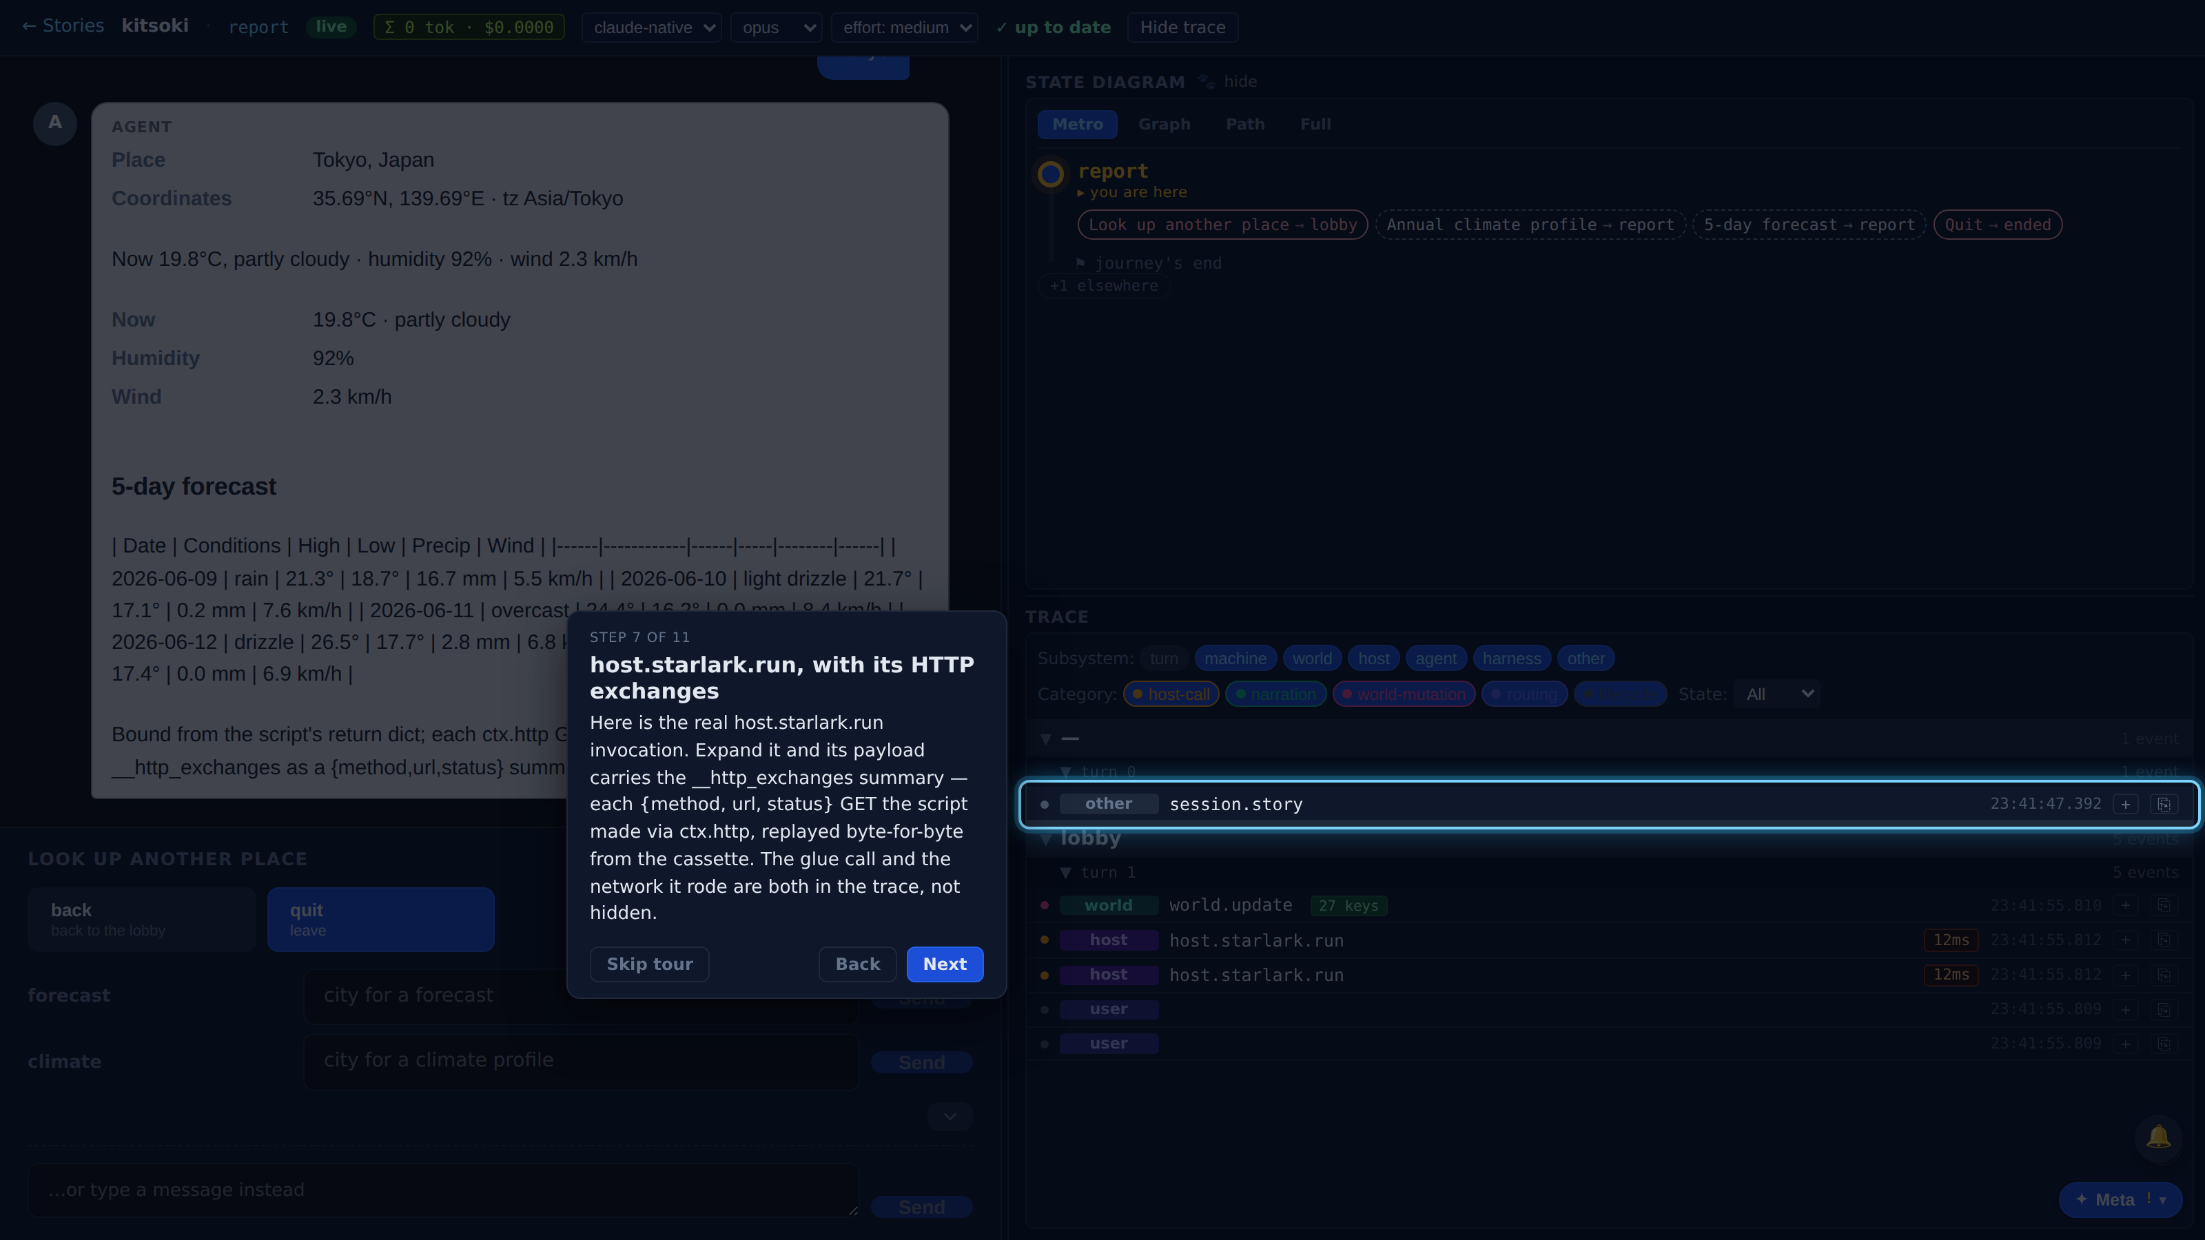This screenshot has width=2205, height=1240.
Task: Click the Hide trace button
Action: (x=1183, y=28)
